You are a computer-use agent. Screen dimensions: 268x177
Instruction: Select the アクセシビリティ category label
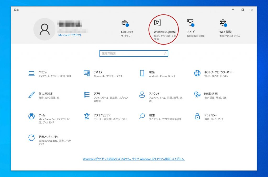pos(102,115)
